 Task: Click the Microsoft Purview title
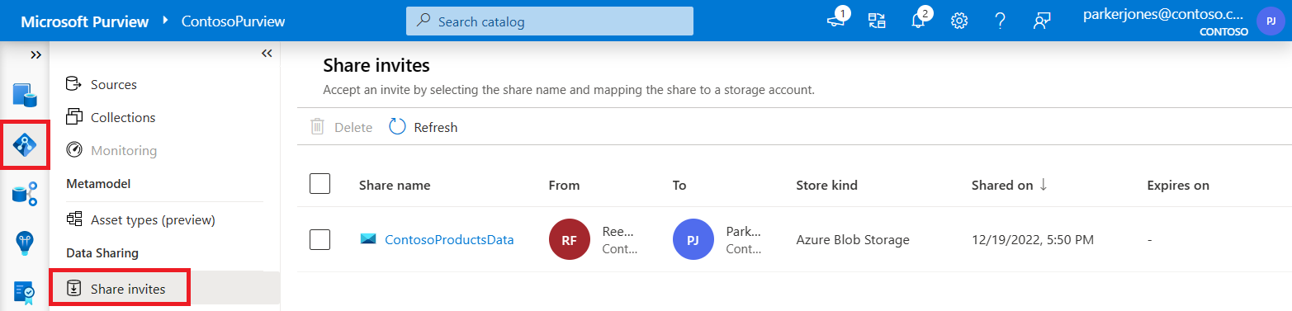84,21
